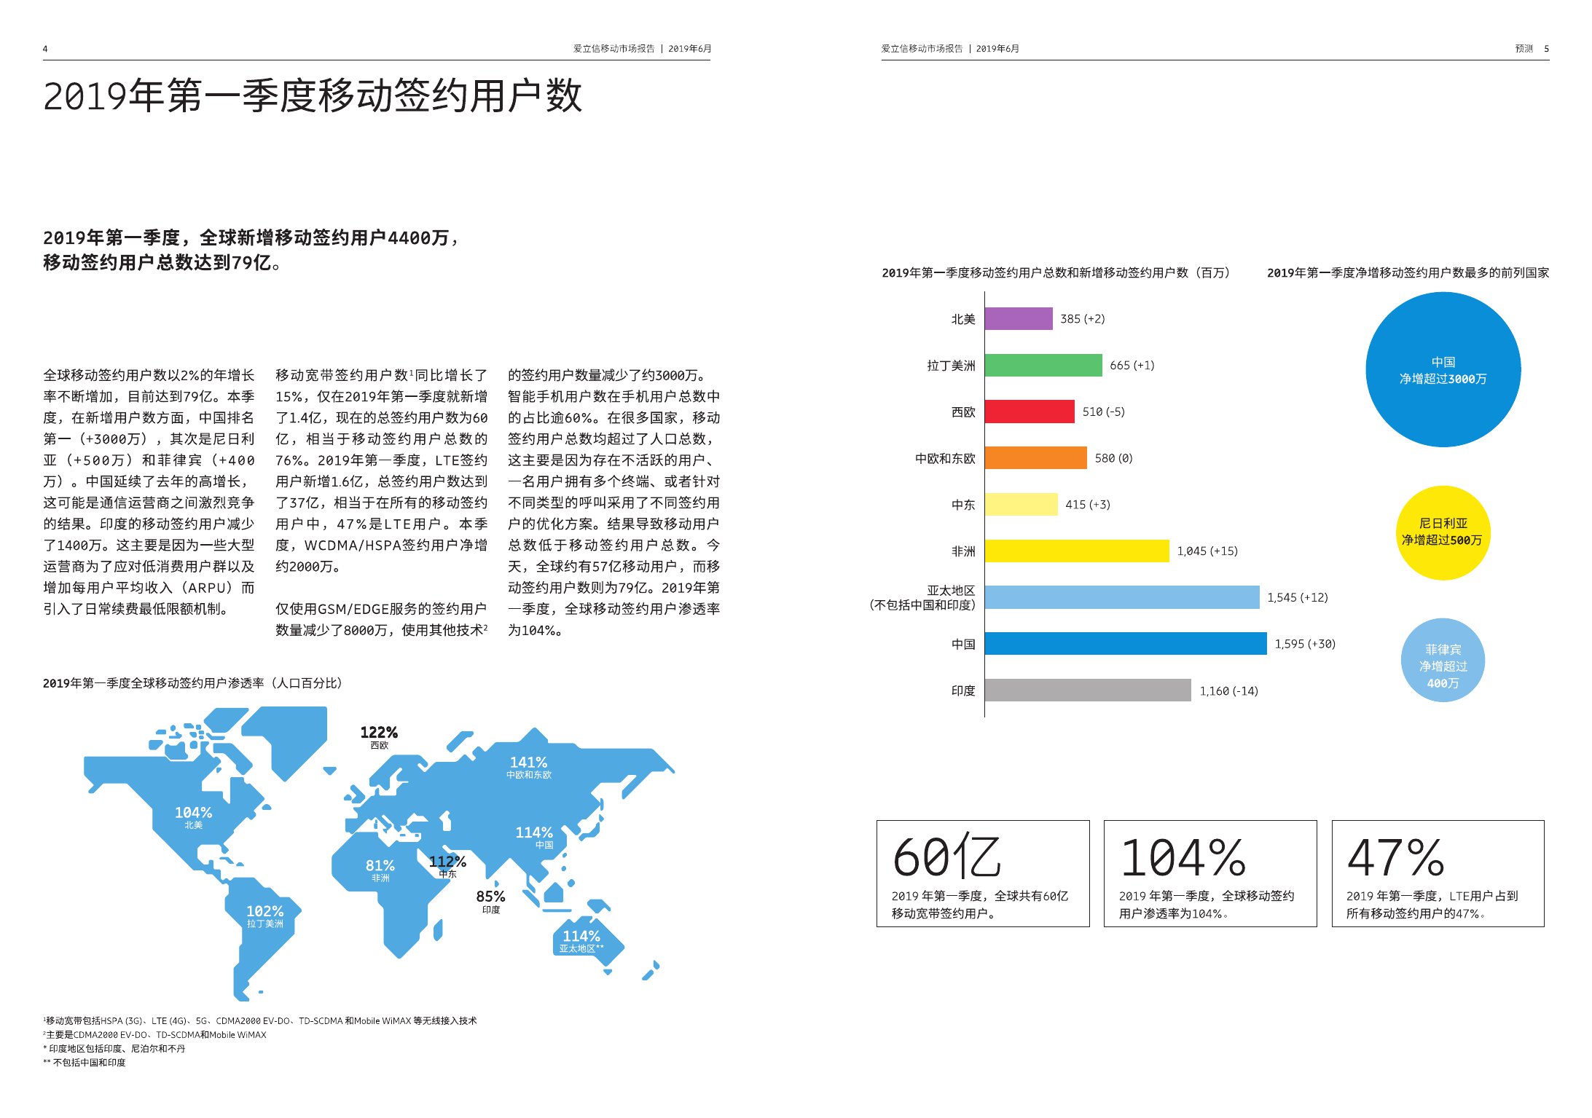This screenshot has width=1592, height=1118.
Task: Click the green 拉丁美洲 bar
Action: click(x=1043, y=365)
